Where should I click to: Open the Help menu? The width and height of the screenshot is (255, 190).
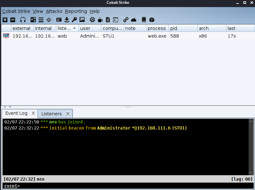95,11
